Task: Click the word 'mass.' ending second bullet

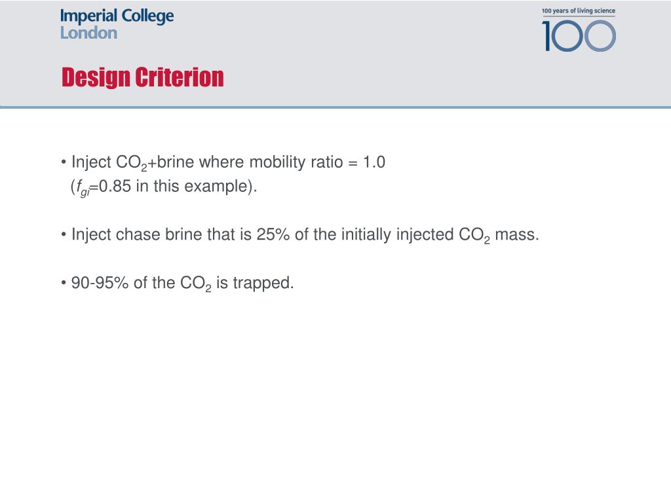Action: pyautogui.click(x=517, y=235)
